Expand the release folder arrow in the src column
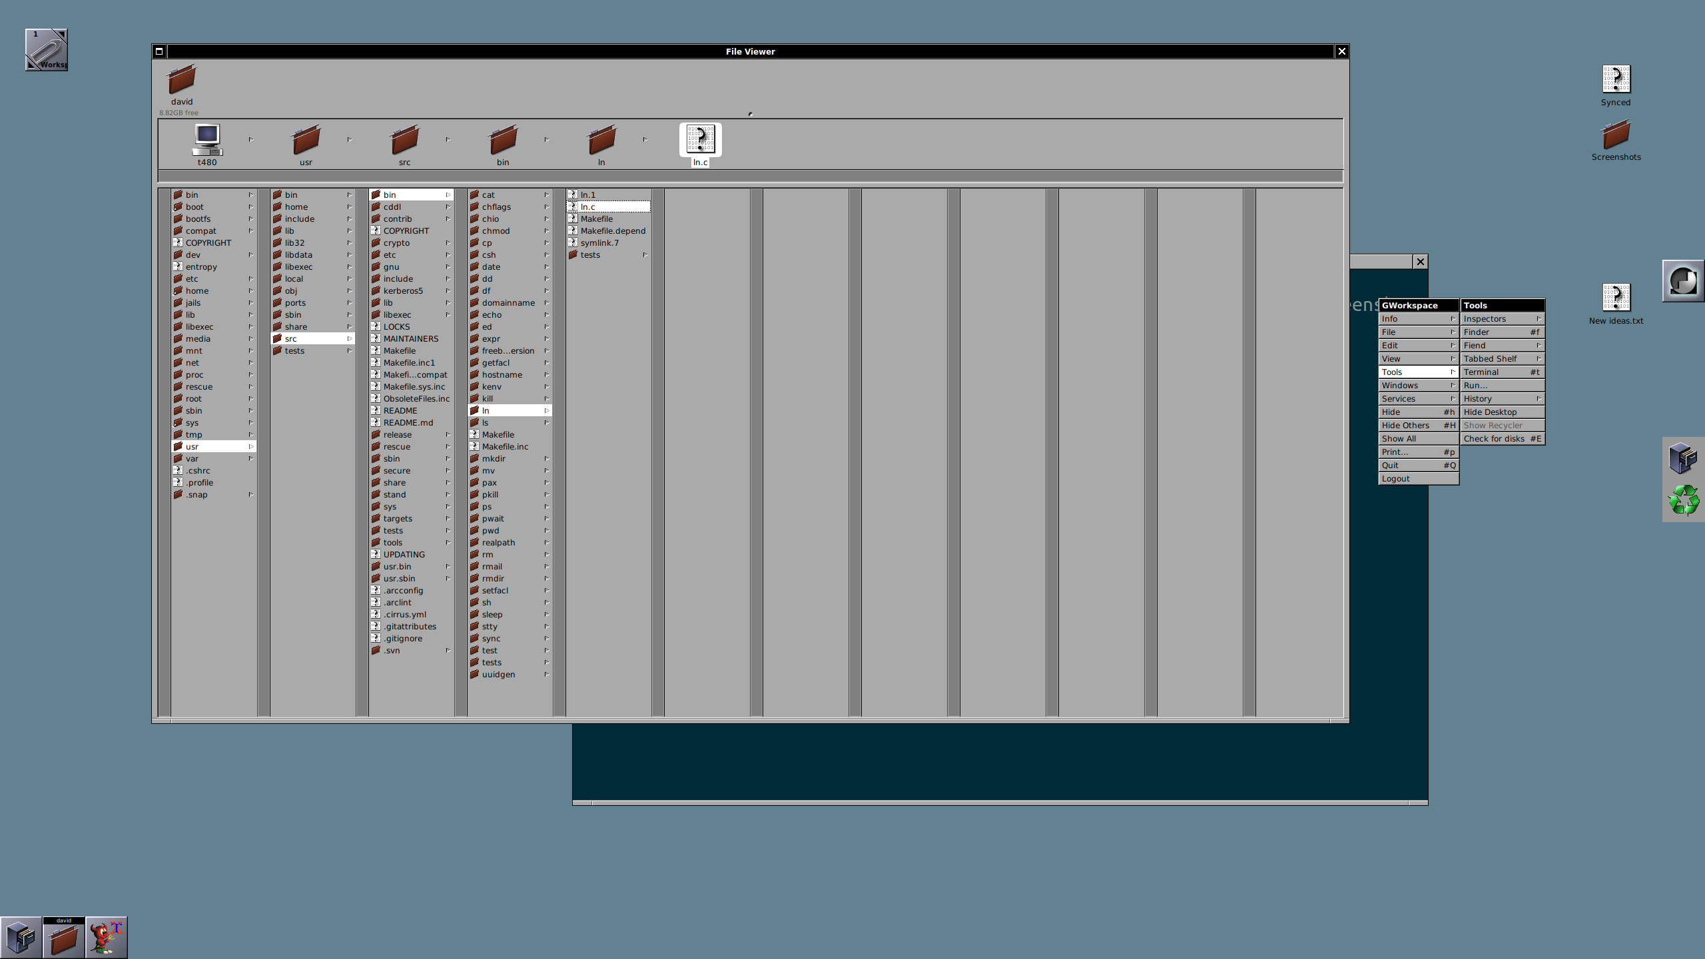The height and width of the screenshot is (959, 1705). pyautogui.click(x=448, y=434)
